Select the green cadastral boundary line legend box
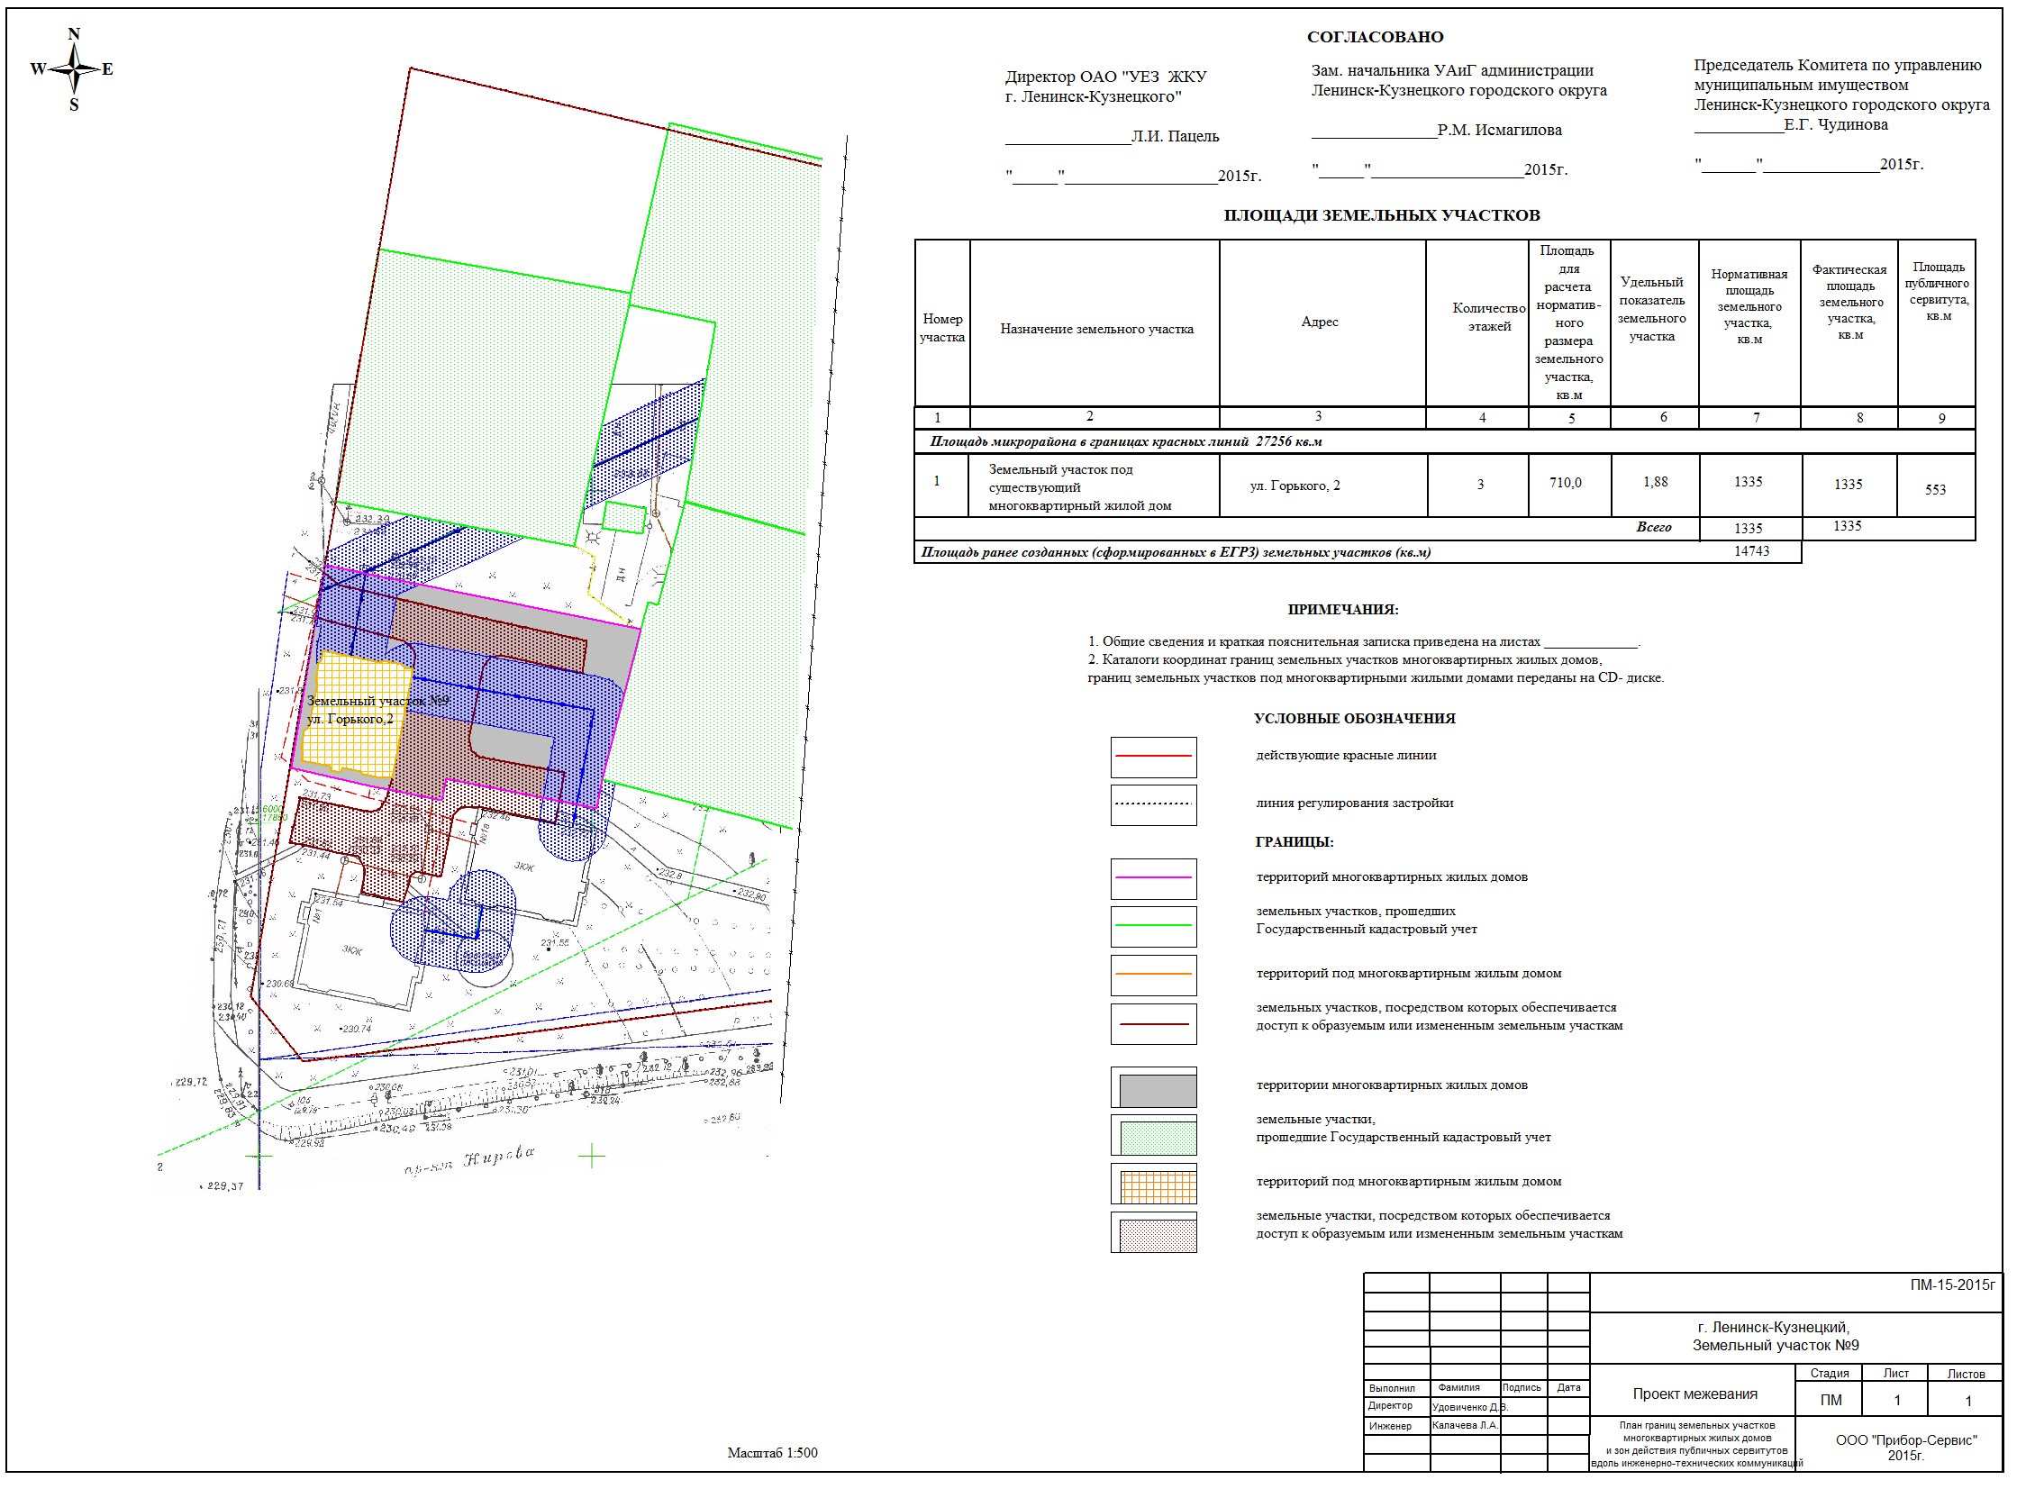Viewport: 2026px width, 1498px height. (x=1153, y=926)
